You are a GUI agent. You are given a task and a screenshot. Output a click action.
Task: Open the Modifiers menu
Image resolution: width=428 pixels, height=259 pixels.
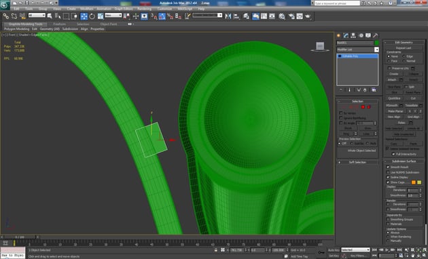point(87,9)
